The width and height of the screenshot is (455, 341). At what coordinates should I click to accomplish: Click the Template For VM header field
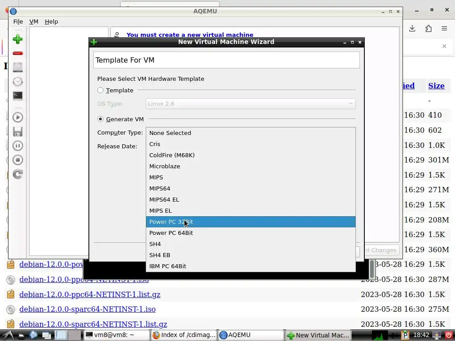pos(226,60)
